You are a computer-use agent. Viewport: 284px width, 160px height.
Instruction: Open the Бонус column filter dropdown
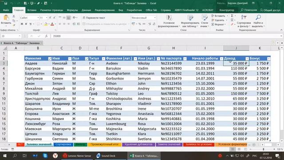[269, 59]
